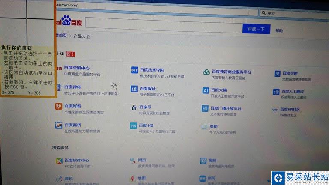Screen dimensions: 329x185
Task: Click the 百度软件中心 colorful icon
Action: click(x=59, y=161)
